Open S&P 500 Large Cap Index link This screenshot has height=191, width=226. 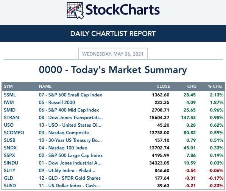click(71, 155)
